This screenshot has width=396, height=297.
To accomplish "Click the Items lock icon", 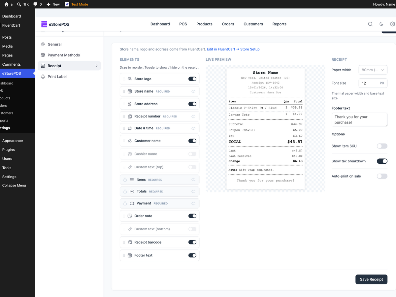I will (125, 180).
